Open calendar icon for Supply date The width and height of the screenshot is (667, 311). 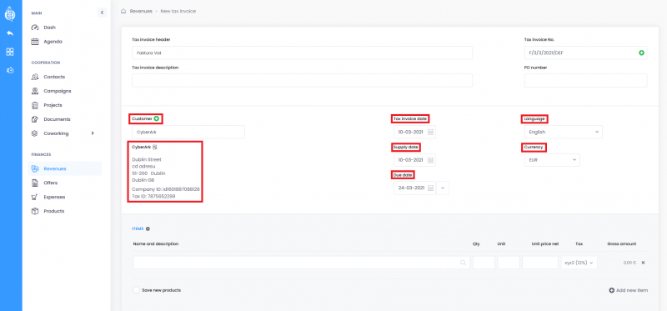pos(430,160)
